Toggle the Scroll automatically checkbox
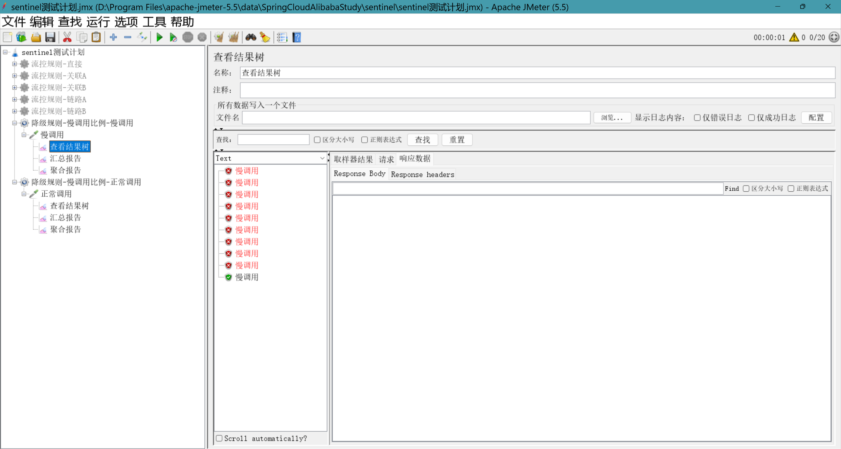This screenshot has width=841, height=449. pyautogui.click(x=219, y=438)
